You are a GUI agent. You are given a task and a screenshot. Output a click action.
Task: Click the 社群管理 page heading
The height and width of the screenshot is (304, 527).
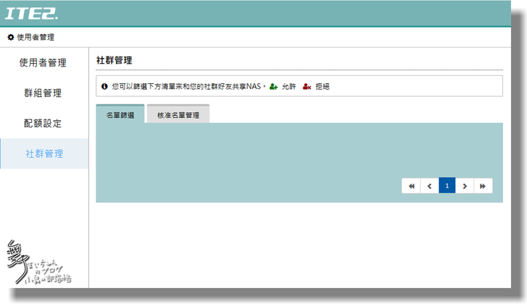coord(114,61)
